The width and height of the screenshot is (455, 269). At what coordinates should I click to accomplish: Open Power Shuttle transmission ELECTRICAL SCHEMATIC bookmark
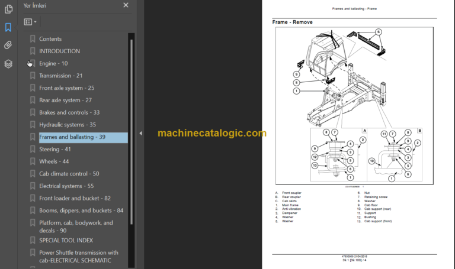79,257
